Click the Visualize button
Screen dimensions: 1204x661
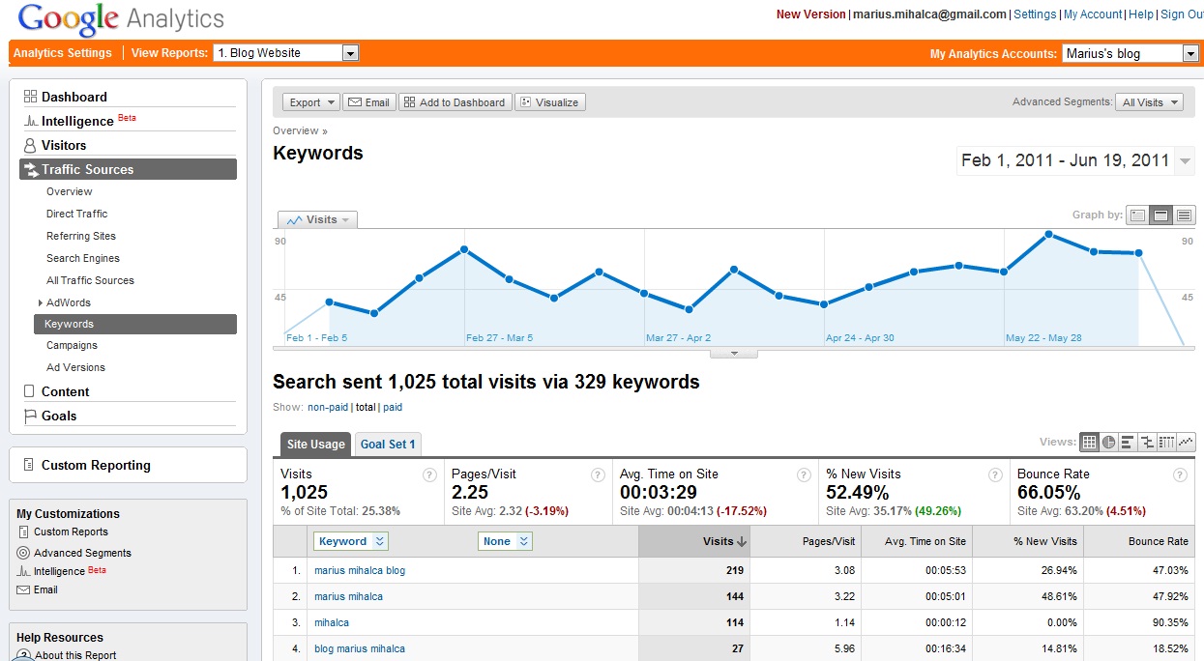coord(549,102)
